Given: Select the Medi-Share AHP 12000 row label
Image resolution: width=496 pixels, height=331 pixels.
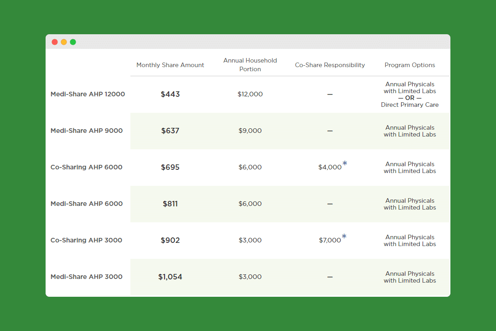Looking at the screenshot, I should [x=88, y=94].
